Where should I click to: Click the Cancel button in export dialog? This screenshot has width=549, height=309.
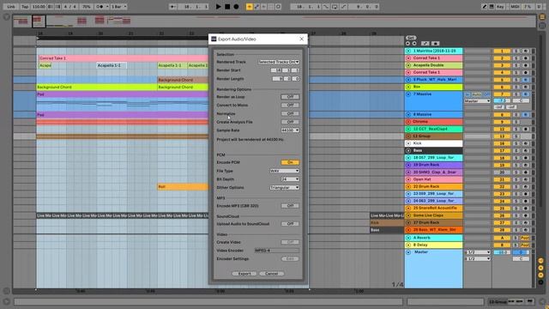tap(272, 274)
